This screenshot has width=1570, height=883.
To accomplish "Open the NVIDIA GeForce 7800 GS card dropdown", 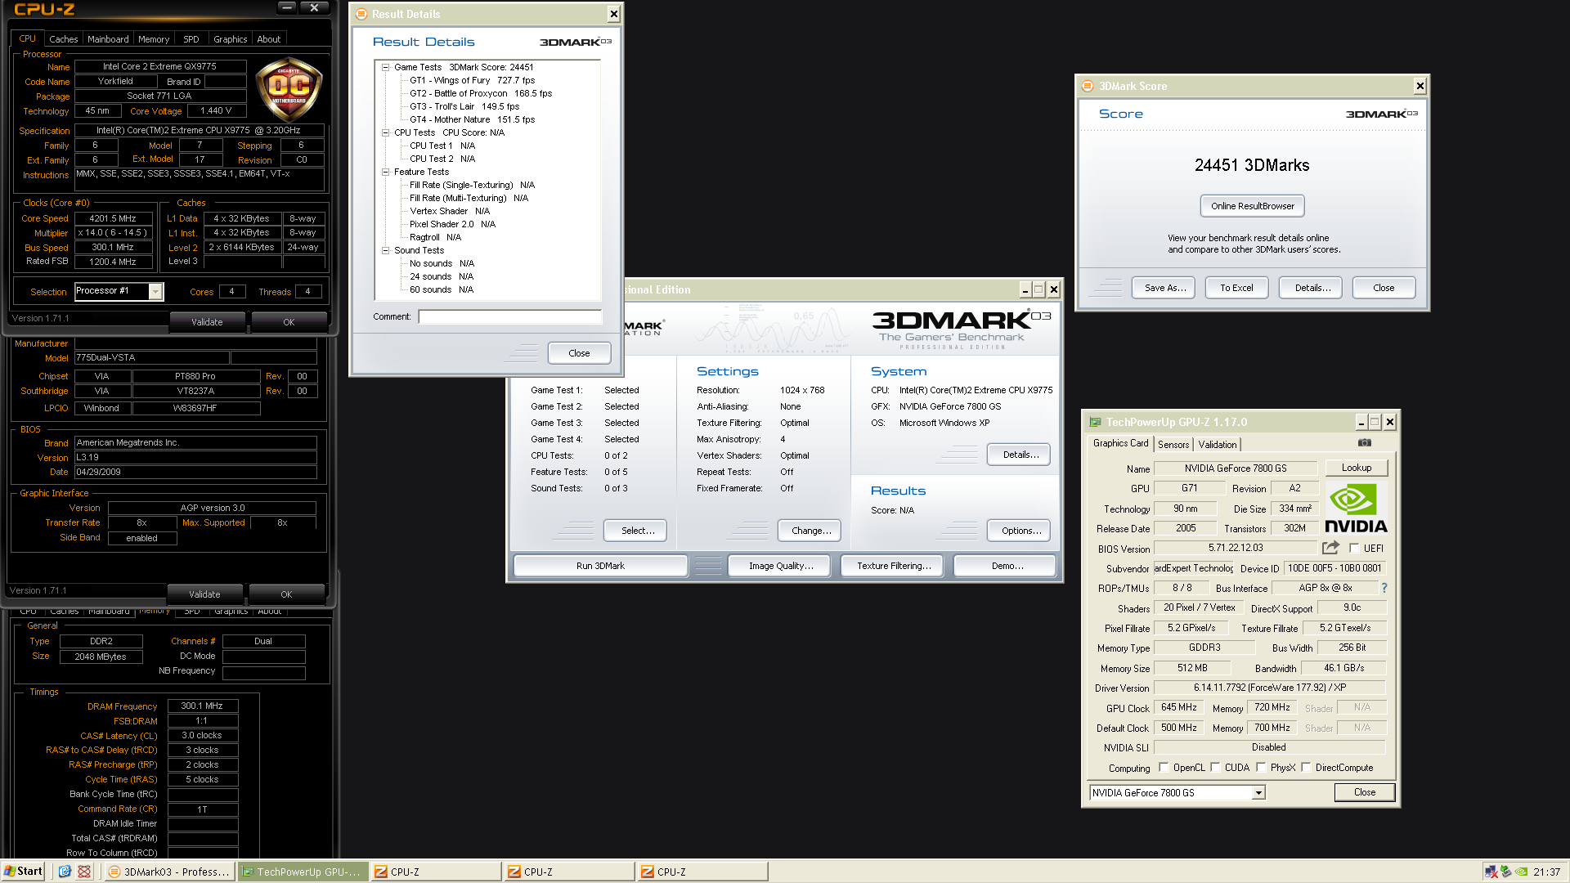I will click(1258, 792).
